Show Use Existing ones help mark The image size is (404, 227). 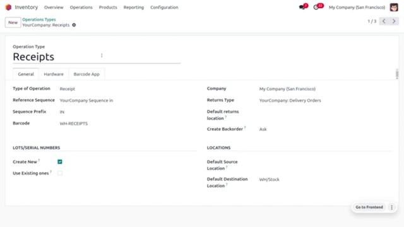click(x=50, y=172)
